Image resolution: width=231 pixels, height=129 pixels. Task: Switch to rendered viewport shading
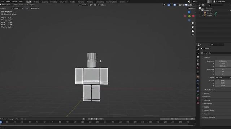(191, 5)
